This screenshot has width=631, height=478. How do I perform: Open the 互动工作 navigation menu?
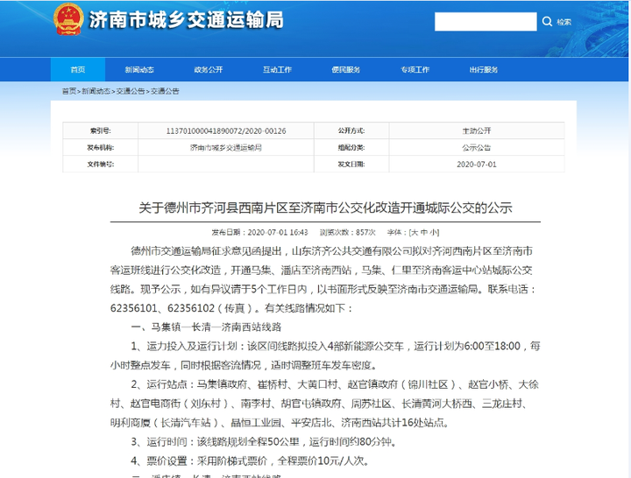point(277,69)
